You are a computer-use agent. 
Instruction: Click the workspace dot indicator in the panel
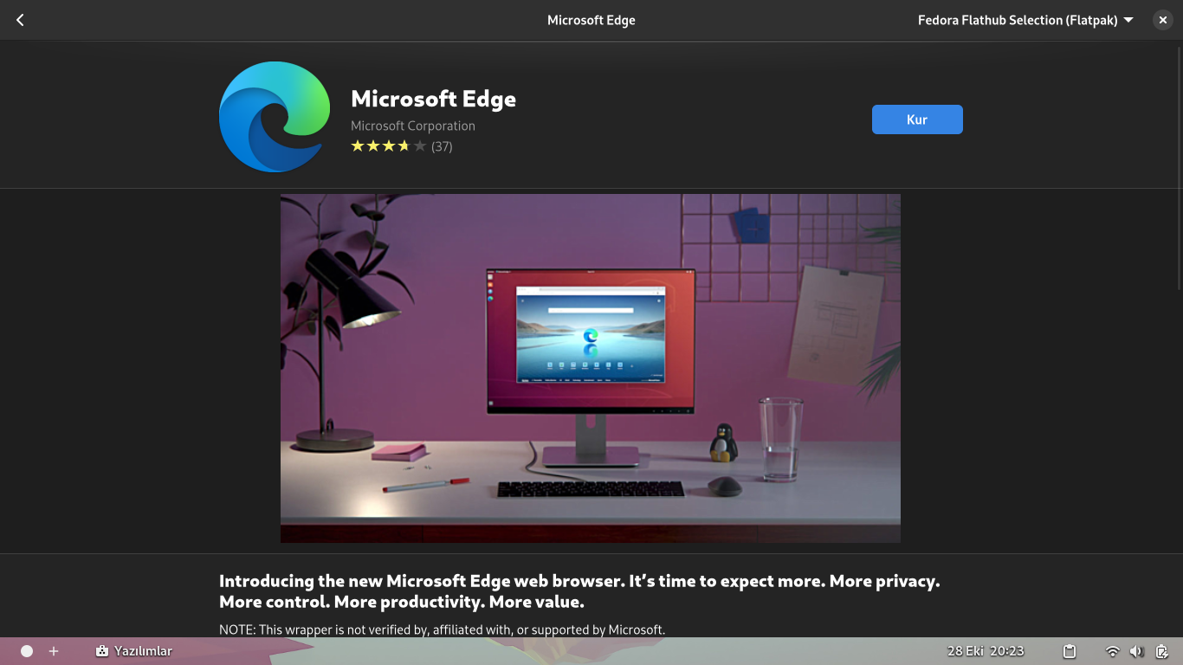click(27, 651)
